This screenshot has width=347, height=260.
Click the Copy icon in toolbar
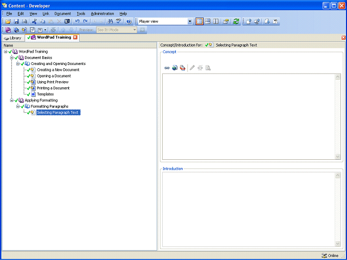pos(42,22)
